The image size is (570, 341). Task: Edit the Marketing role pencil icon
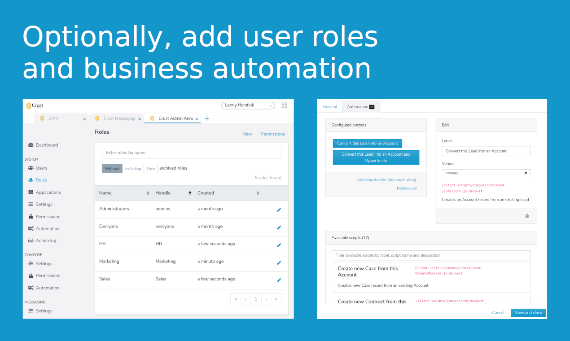[x=279, y=262]
